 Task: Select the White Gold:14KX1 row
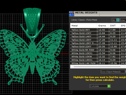click(x=98, y=60)
